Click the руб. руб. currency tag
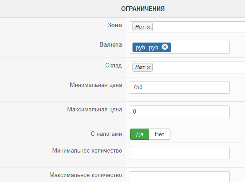 147,47
